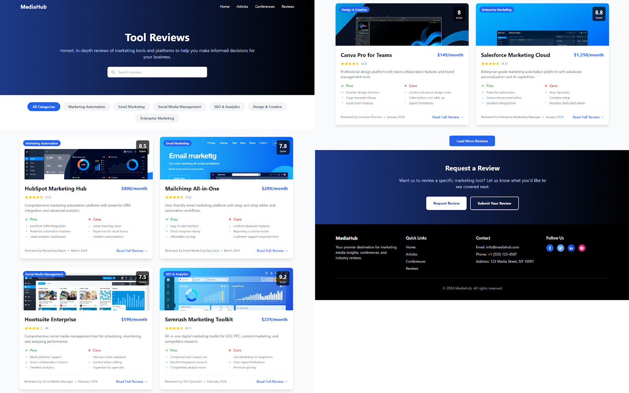This screenshot has width=629, height=393.
Task: Click the Canva Pro for Teams title
Action: 366,55
